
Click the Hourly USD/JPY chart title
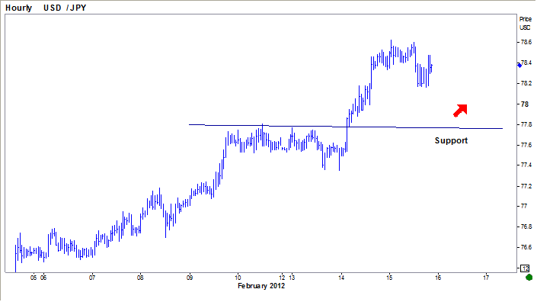coord(46,8)
